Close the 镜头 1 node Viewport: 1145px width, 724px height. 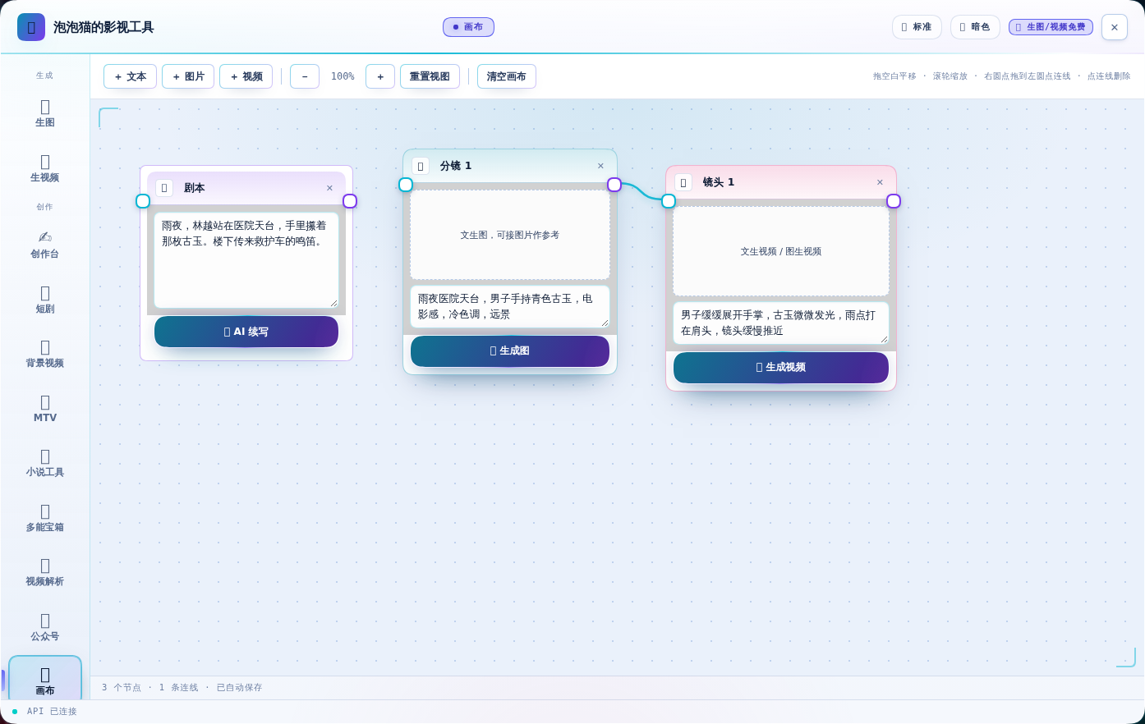pyautogui.click(x=880, y=182)
